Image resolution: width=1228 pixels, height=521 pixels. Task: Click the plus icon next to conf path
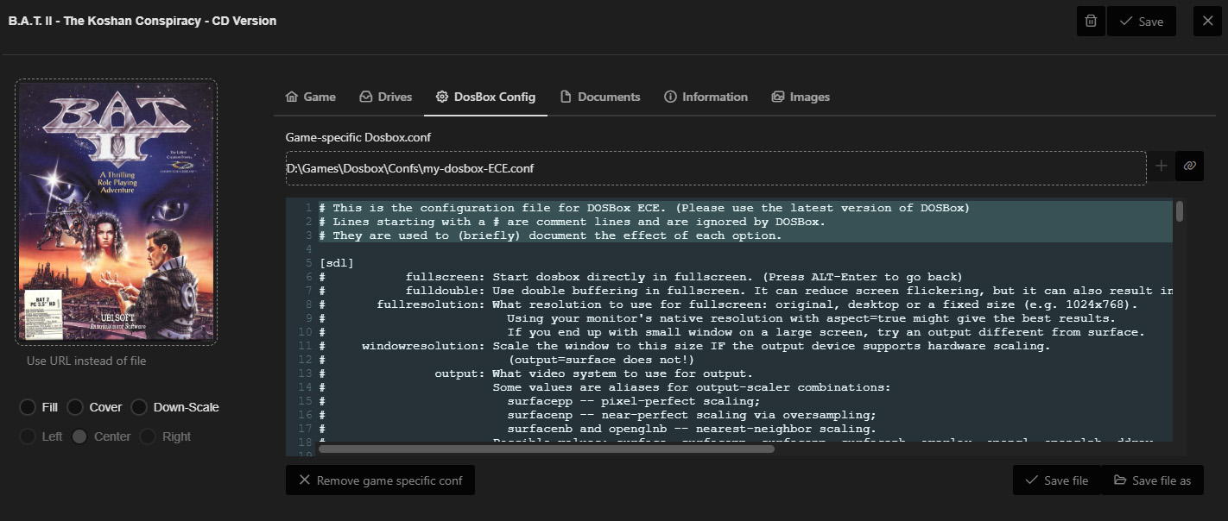click(1162, 166)
